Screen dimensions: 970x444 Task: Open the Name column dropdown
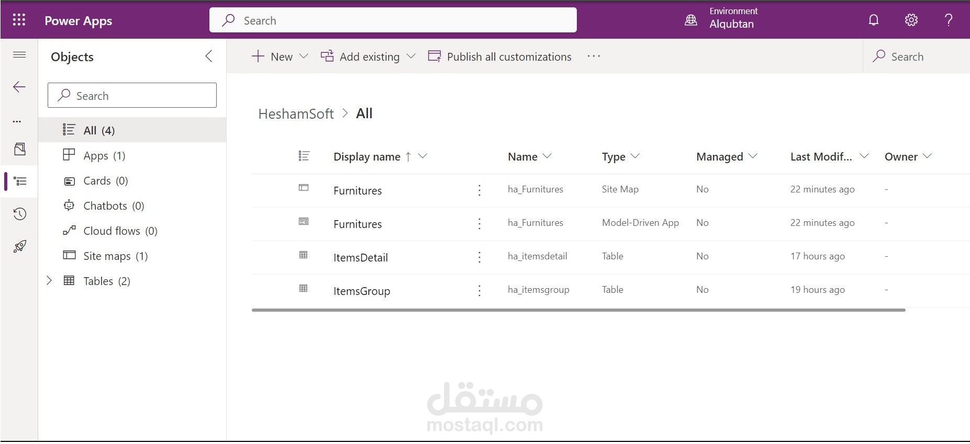[547, 156]
